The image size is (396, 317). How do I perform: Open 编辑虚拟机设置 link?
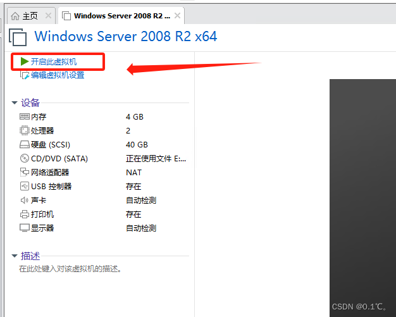58,75
